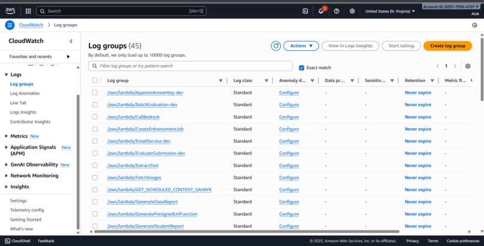Click the sidebar vertical scrollbar
This screenshot has width=484, height=246.
[78, 162]
